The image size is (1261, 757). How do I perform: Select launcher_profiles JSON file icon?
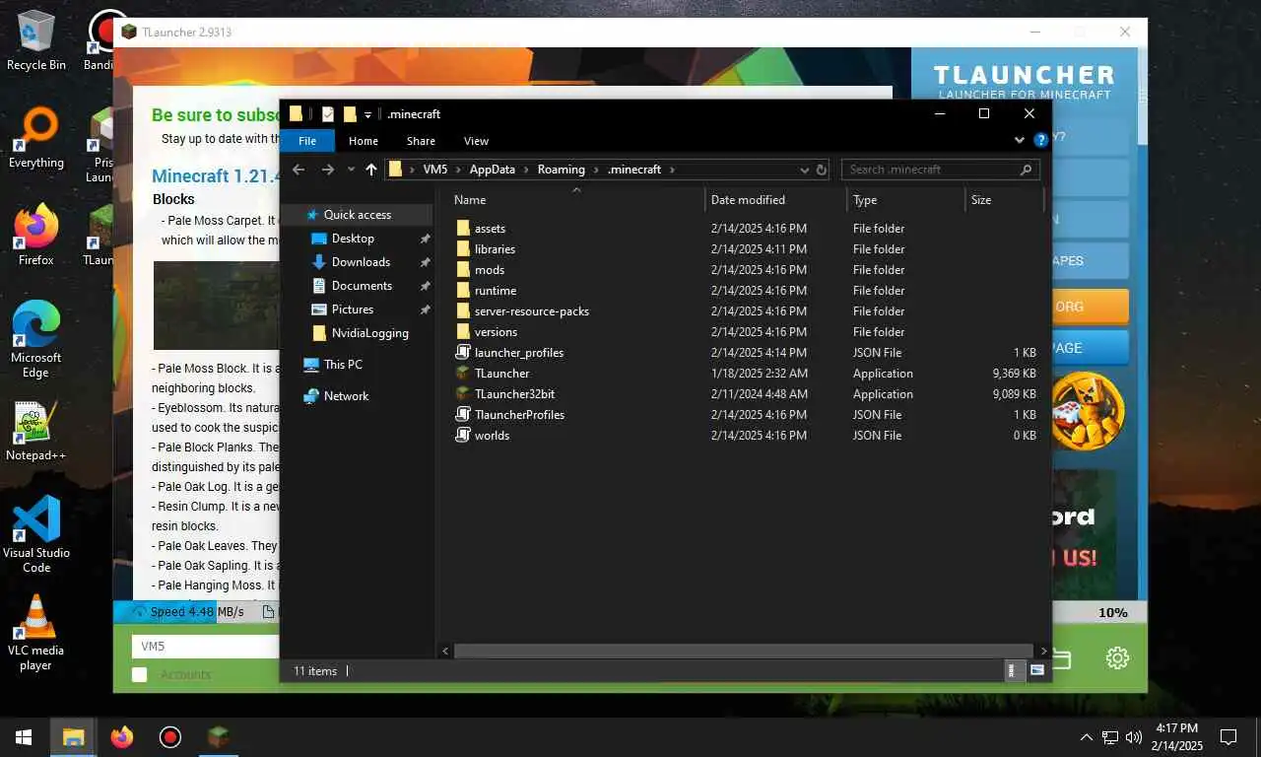coord(463,353)
